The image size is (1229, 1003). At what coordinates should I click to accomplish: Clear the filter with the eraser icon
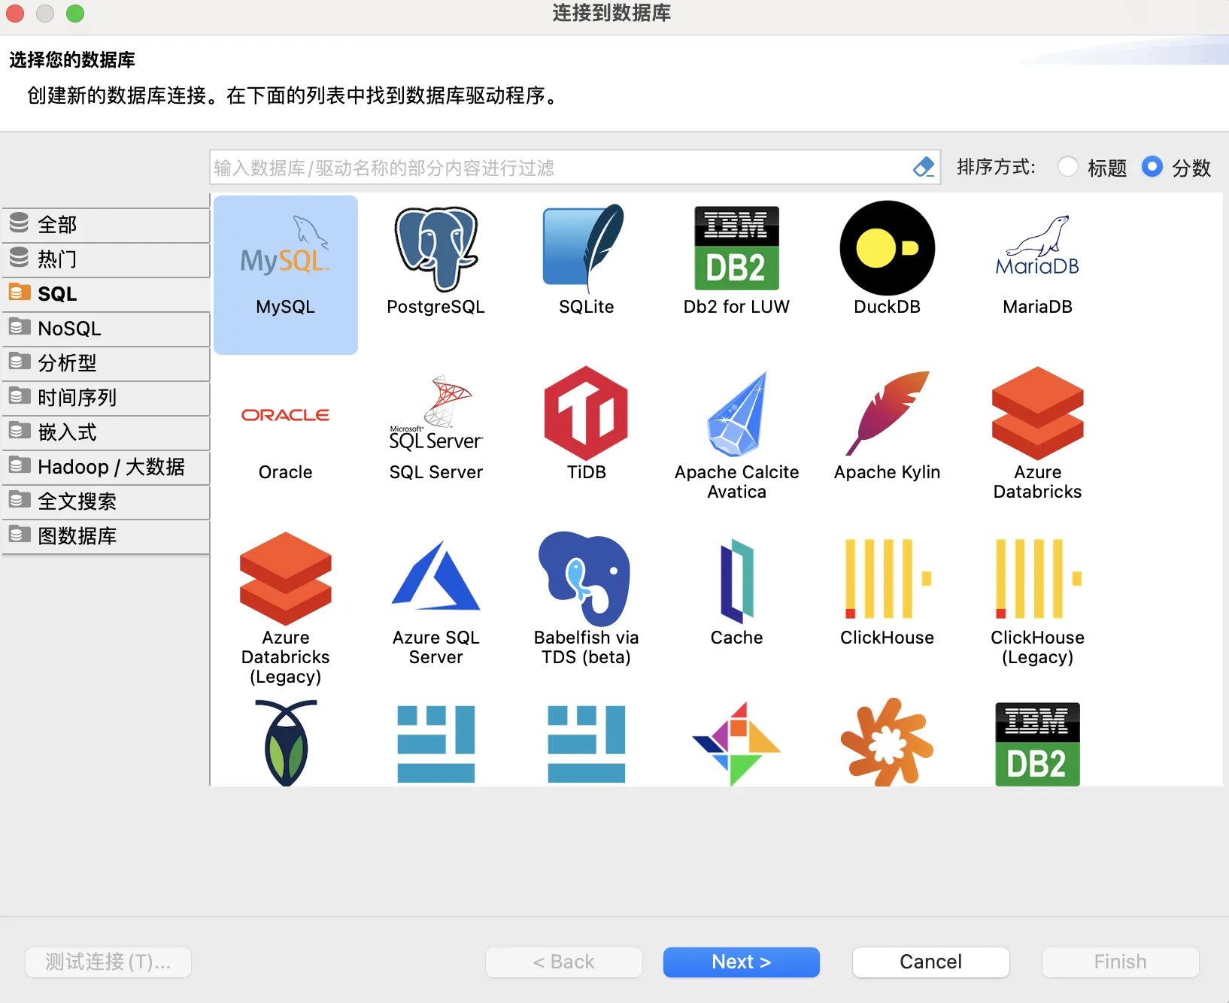[x=923, y=167]
